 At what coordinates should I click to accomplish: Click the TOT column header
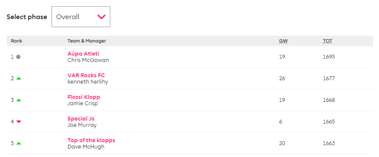[x=327, y=41]
